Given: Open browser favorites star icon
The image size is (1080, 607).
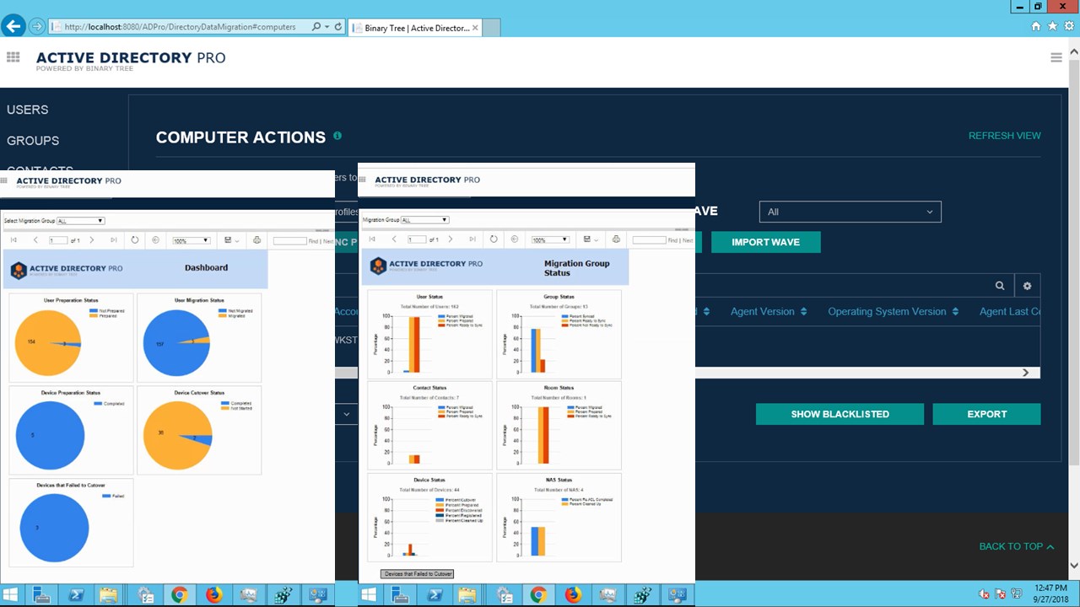Looking at the screenshot, I should point(1052,26).
